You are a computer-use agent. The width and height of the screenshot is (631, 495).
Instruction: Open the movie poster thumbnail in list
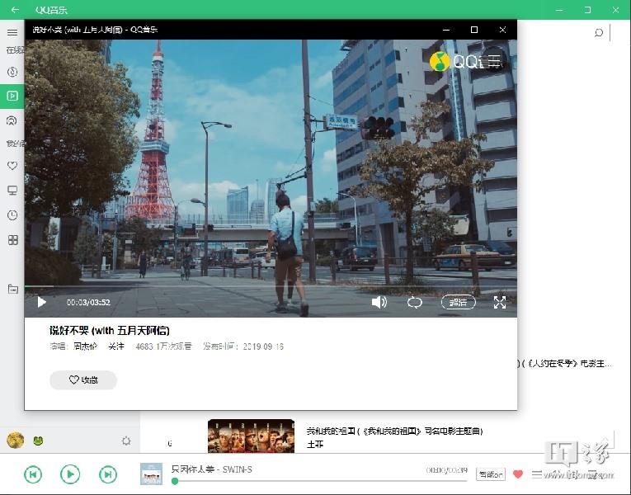[x=251, y=436]
